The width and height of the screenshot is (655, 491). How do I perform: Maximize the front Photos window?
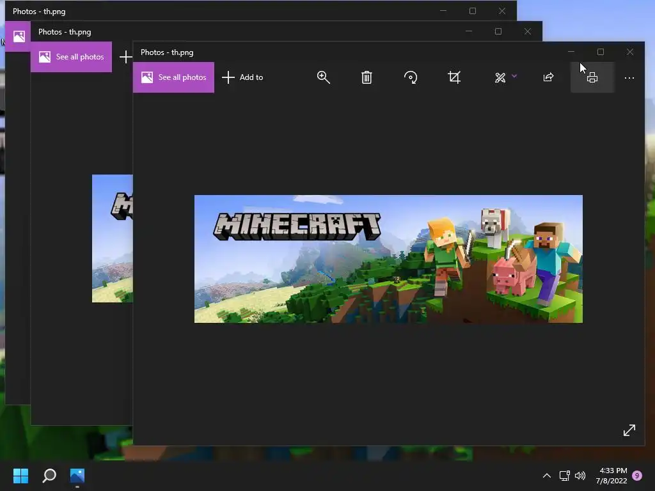click(600, 52)
